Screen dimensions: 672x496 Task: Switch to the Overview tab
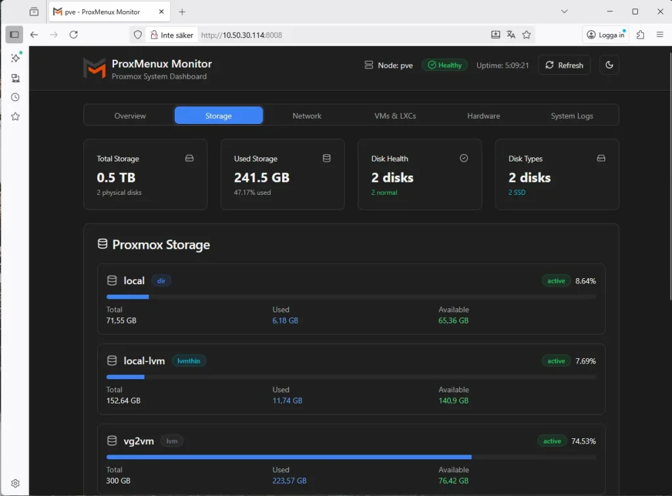point(130,115)
